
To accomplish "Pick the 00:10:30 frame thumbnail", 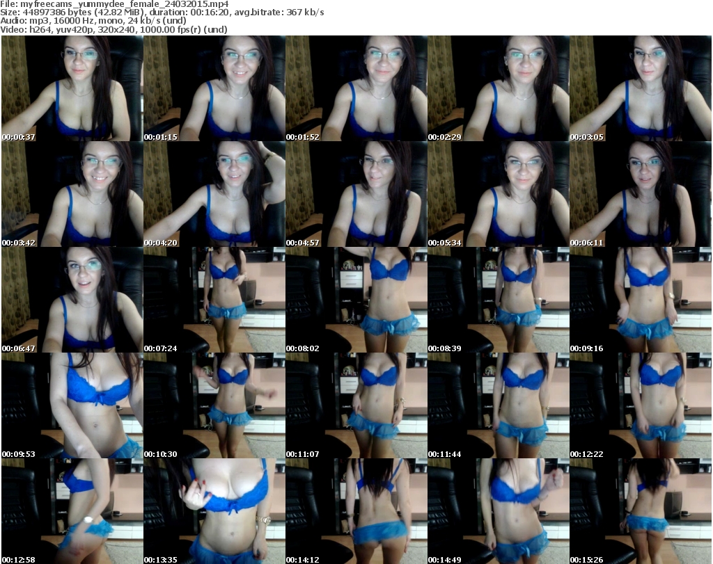I will (214, 405).
